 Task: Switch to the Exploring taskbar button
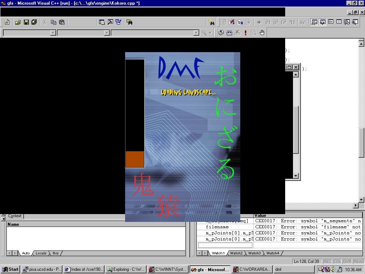(x=126, y=269)
